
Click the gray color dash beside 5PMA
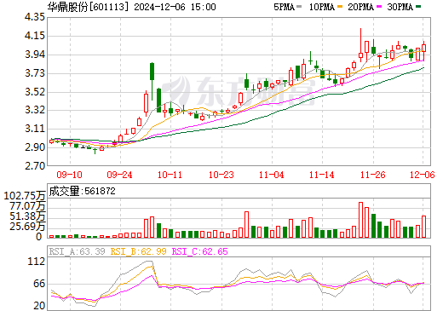tap(299, 7)
